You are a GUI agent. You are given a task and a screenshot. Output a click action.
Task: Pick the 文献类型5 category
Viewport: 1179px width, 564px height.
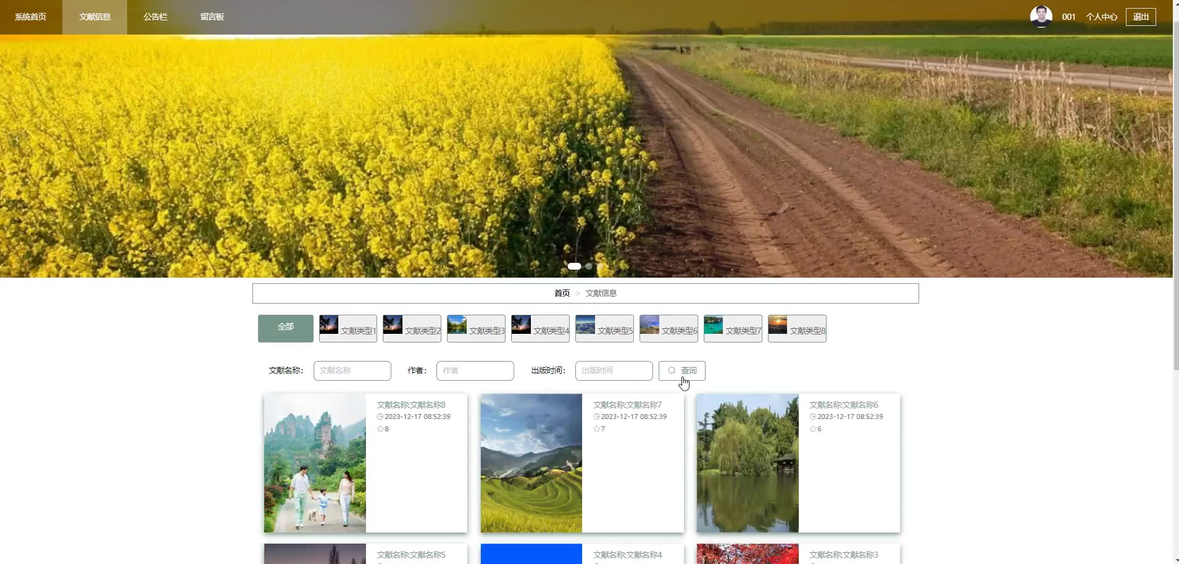pos(604,328)
